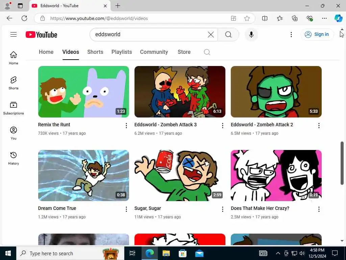Toggle Edge split screen
The width and height of the screenshot is (346, 260).
(265, 18)
